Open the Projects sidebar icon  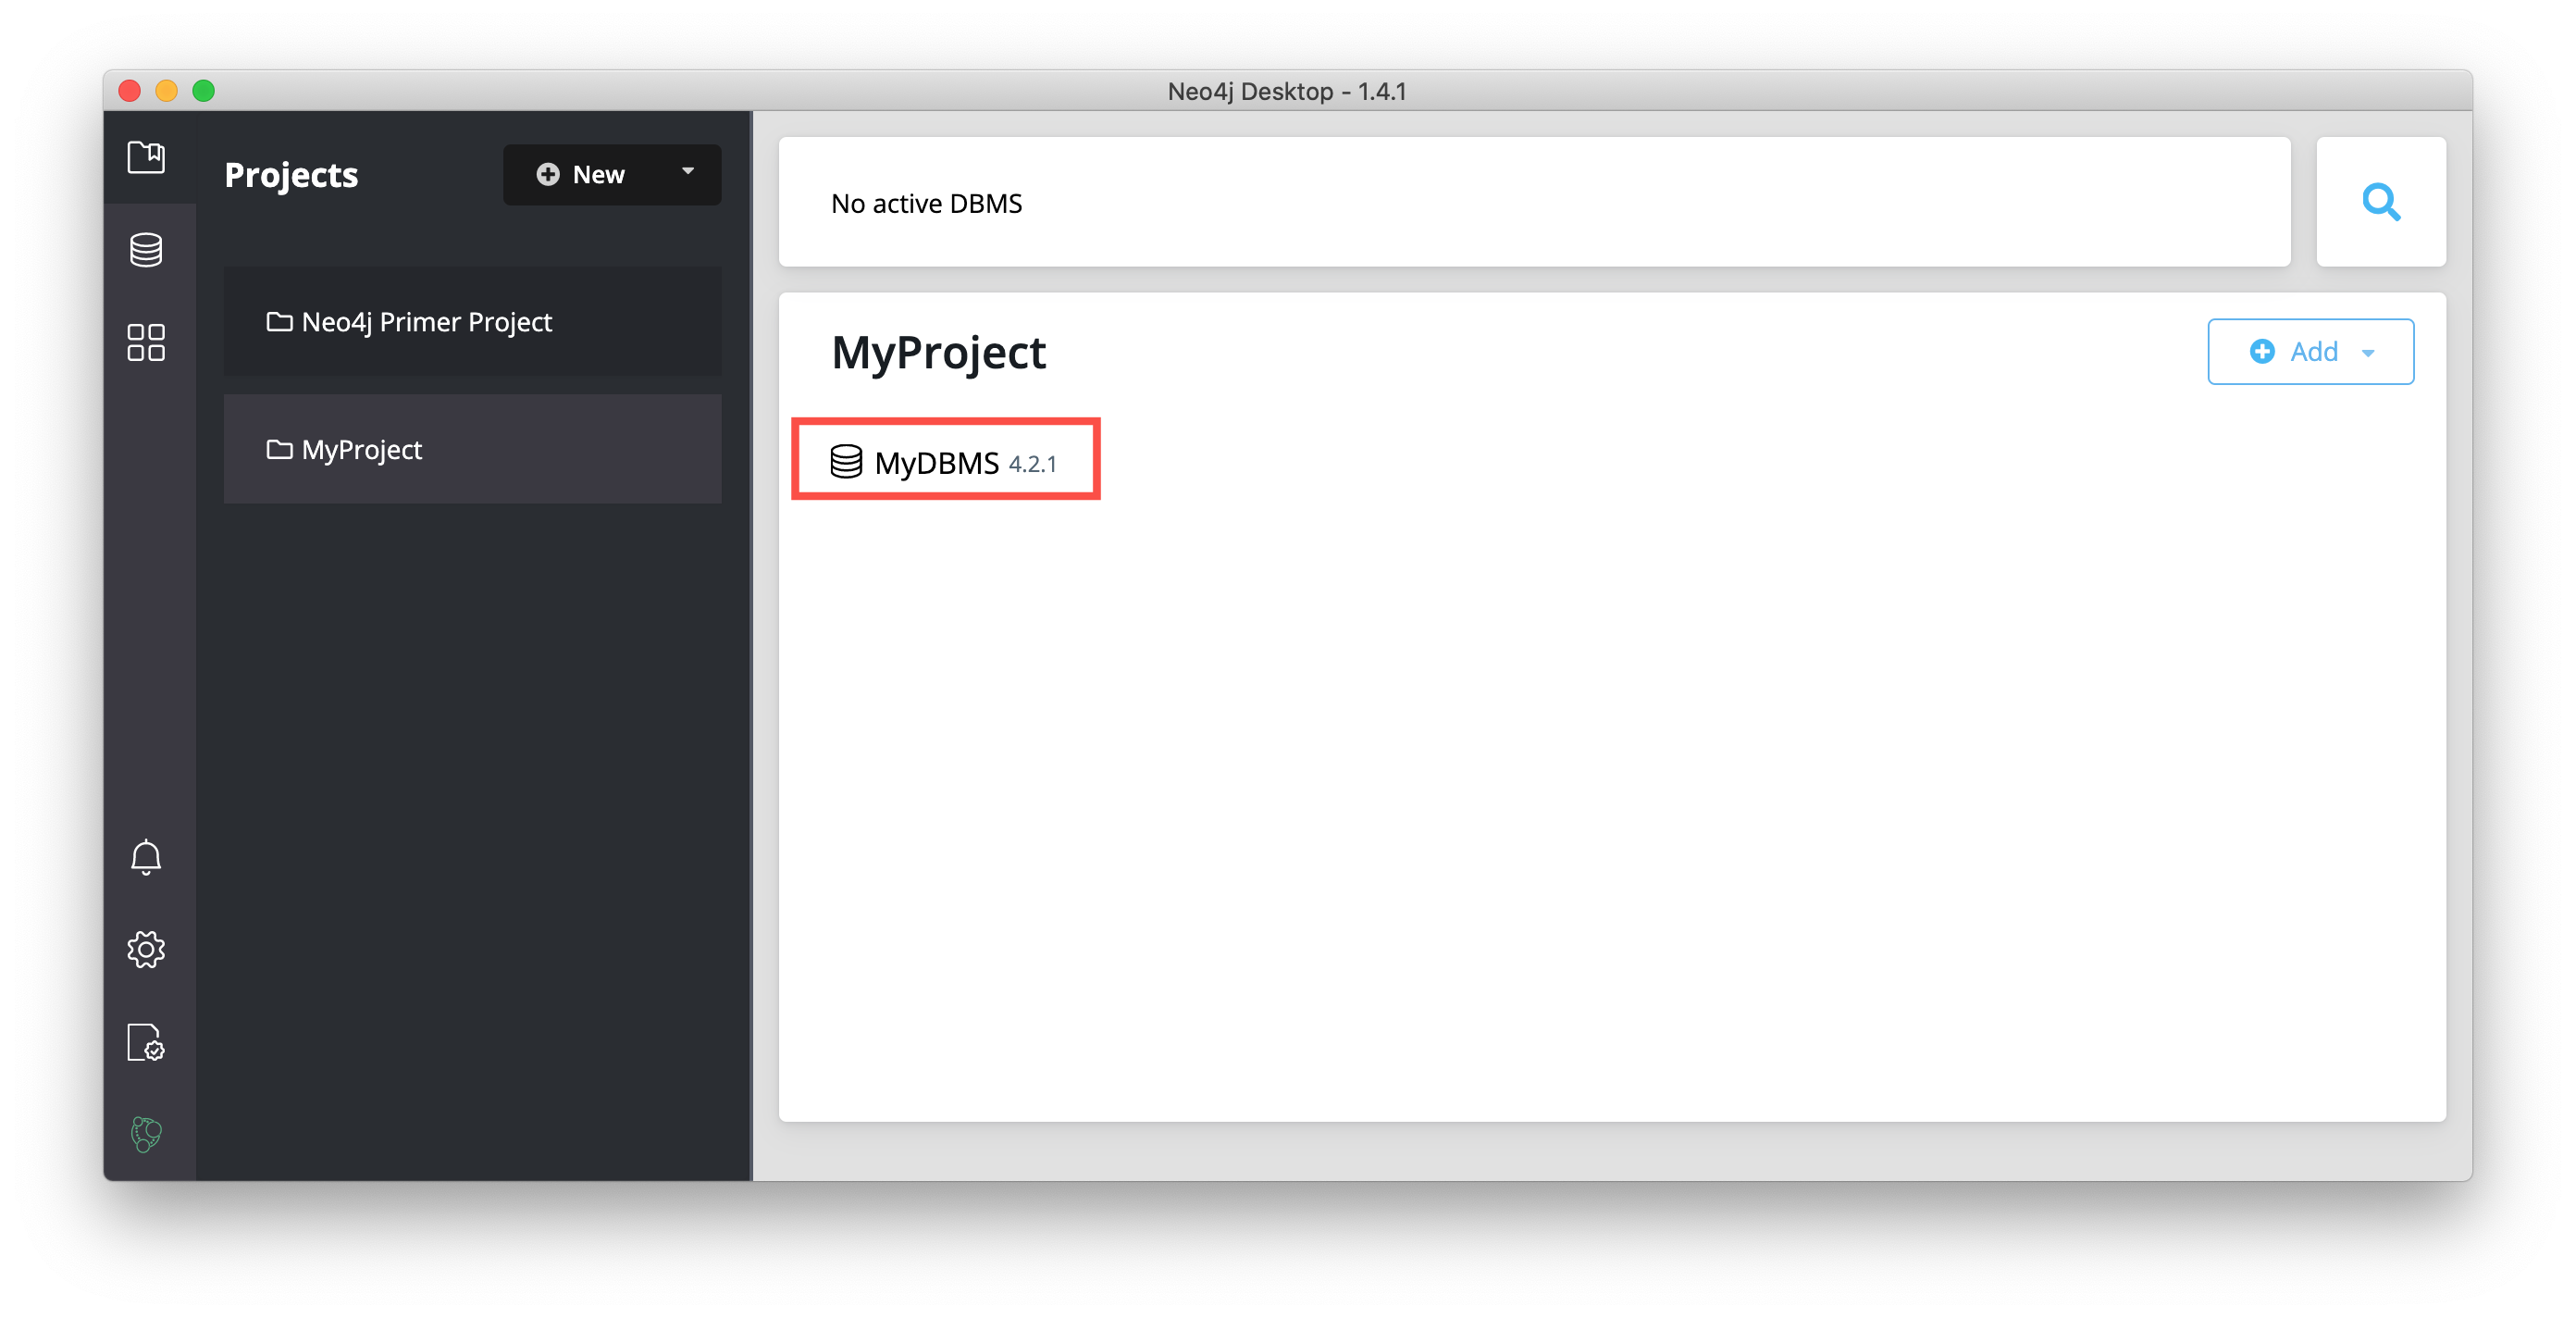click(x=146, y=157)
